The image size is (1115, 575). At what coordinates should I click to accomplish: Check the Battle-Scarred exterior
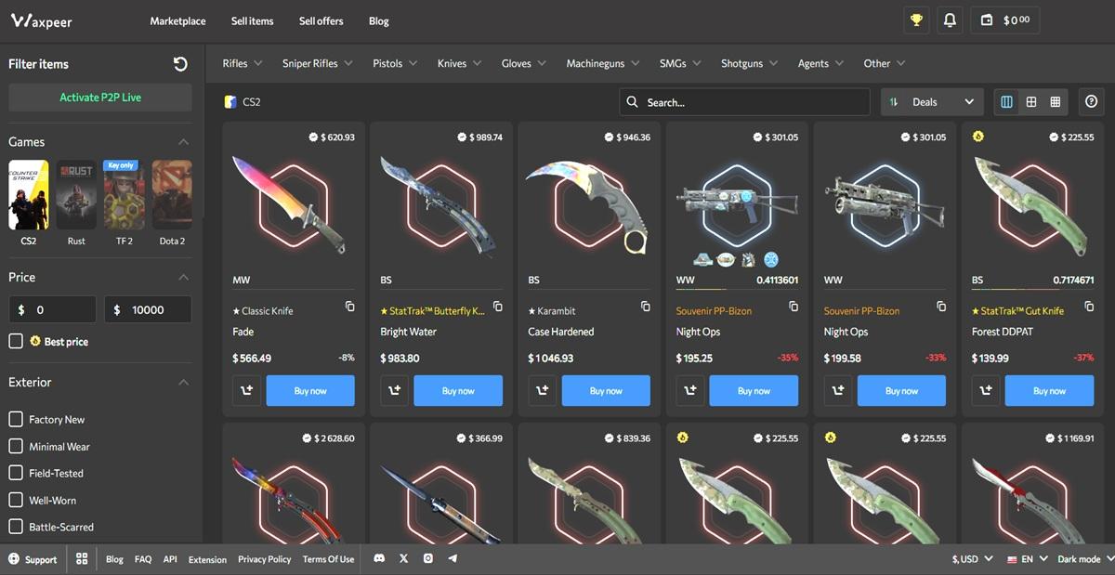pyautogui.click(x=16, y=527)
